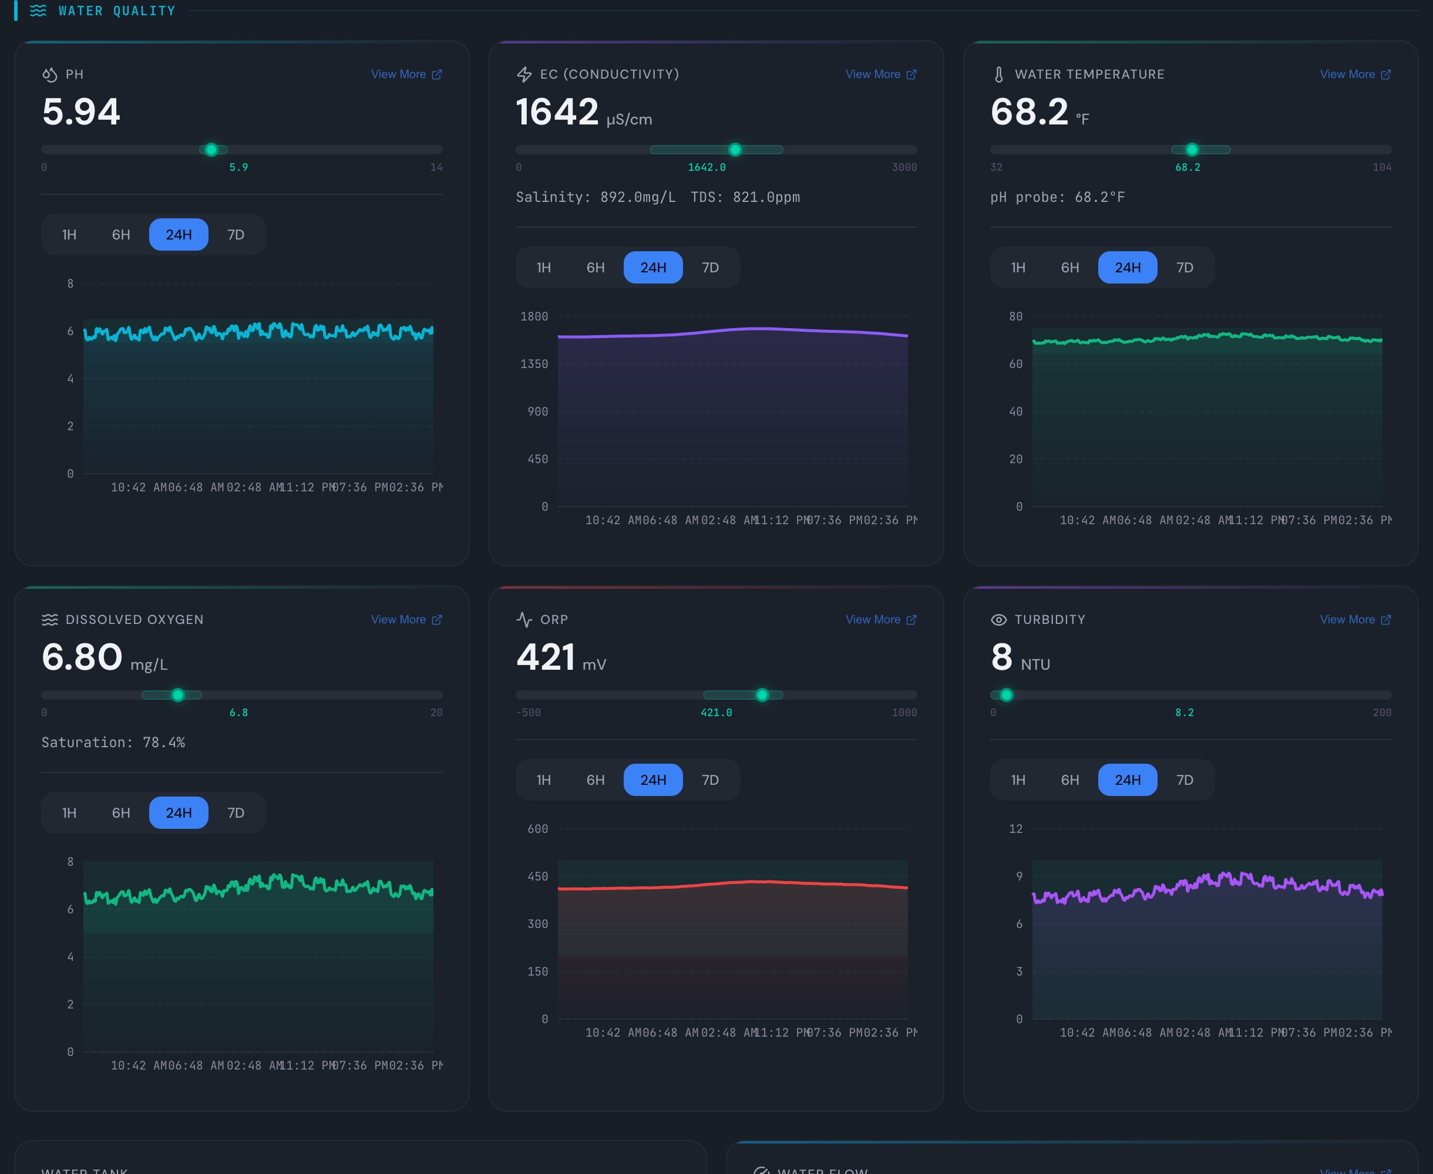Click the 1642 µS/cm conductivity reading
The height and width of the screenshot is (1174, 1433).
(x=584, y=112)
